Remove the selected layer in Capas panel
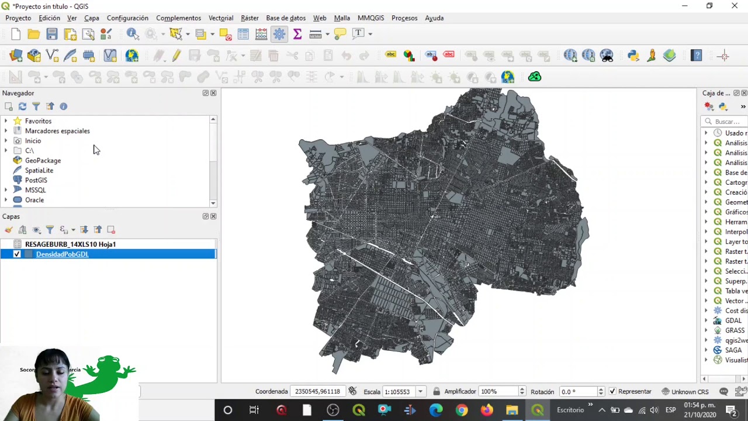748x421 pixels. [x=111, y=230]
